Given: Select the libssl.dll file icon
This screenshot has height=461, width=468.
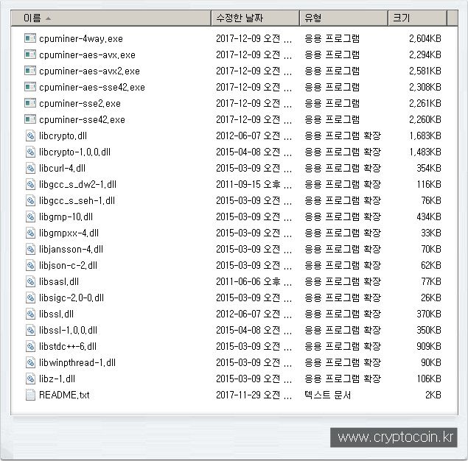Looking at the screenshot, I should pyautogui.click(x=30, y=314).
